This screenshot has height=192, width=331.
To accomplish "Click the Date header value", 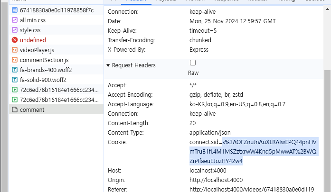I will click(232, 21).
